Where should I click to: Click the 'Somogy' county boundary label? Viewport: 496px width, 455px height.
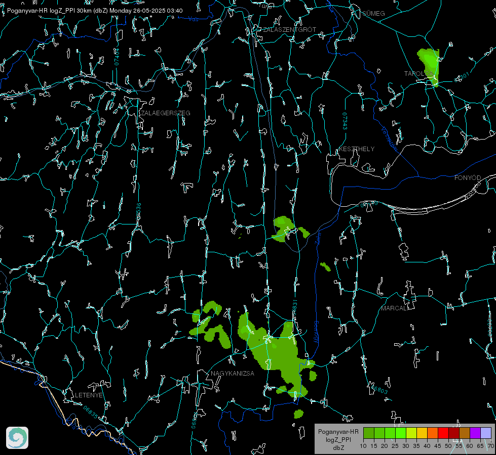tap(316, 332)
